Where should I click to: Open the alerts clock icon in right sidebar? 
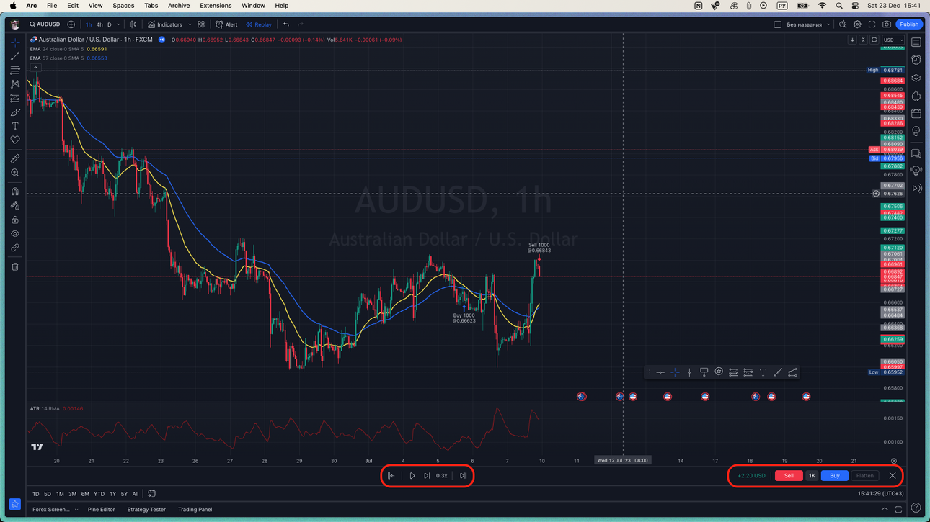[x=916, y=60]
